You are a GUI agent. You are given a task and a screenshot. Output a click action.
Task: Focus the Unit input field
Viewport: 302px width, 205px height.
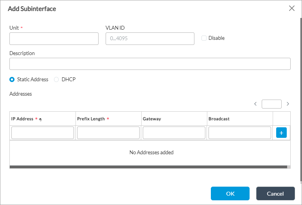tap(54, 39)
